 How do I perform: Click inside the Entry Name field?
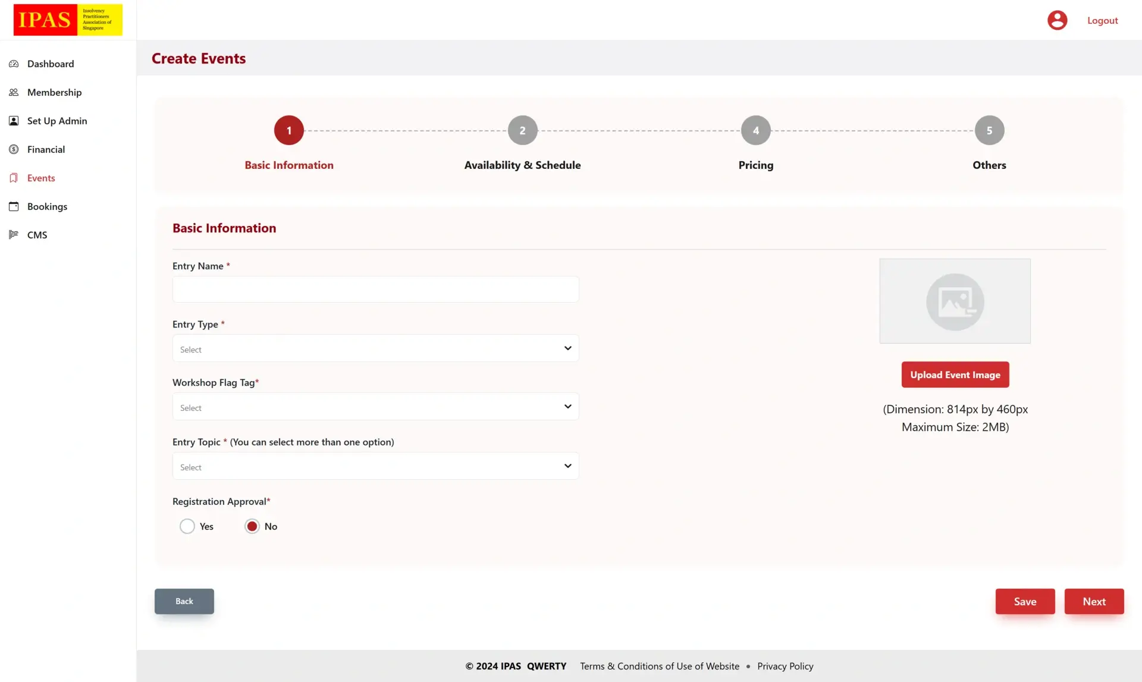(375, 290)
